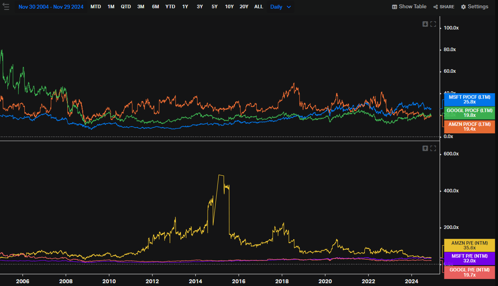Viewport: 498px width, 286px height.
Task: Click the 2016 year label
Action: (x=239, y=281)
